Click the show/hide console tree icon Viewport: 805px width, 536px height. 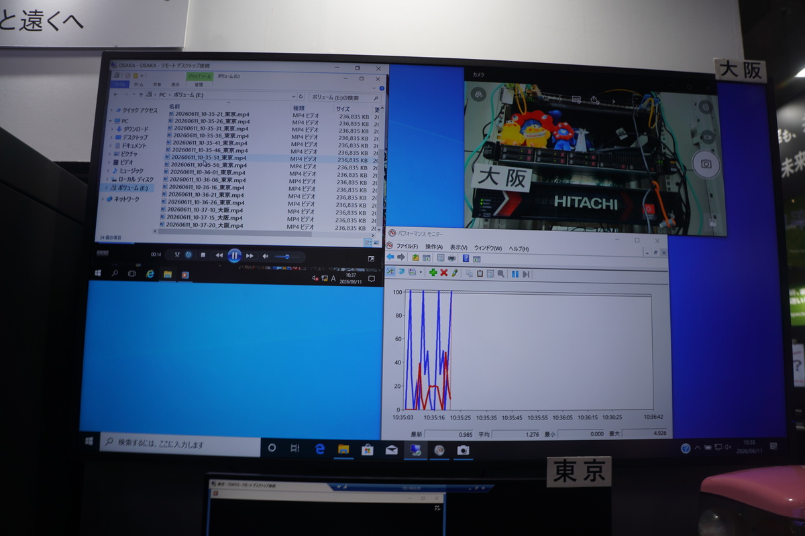pyautogui.click(x=427, y=257)
